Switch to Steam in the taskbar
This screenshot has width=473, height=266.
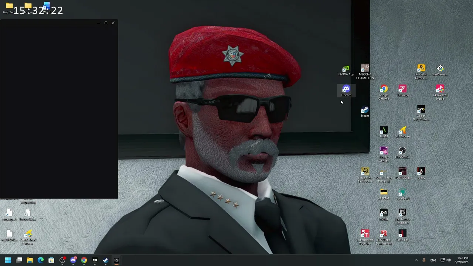[105, 260]
